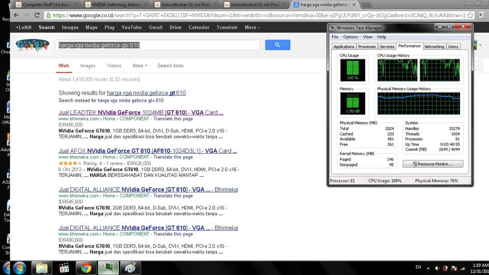Screen dimensions: 489x275
Task: Open Search tools options
Action: (170, 66)
